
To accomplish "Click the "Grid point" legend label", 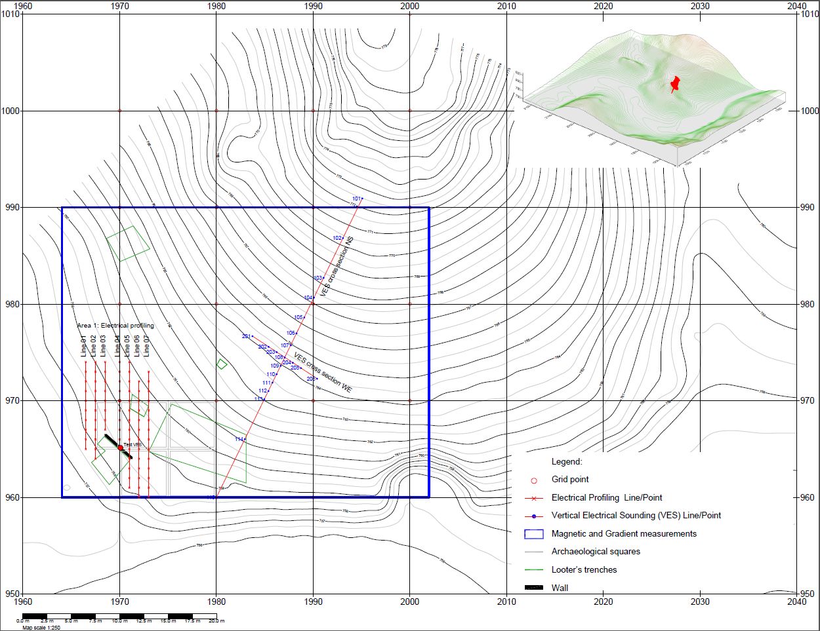I will 570,480.
